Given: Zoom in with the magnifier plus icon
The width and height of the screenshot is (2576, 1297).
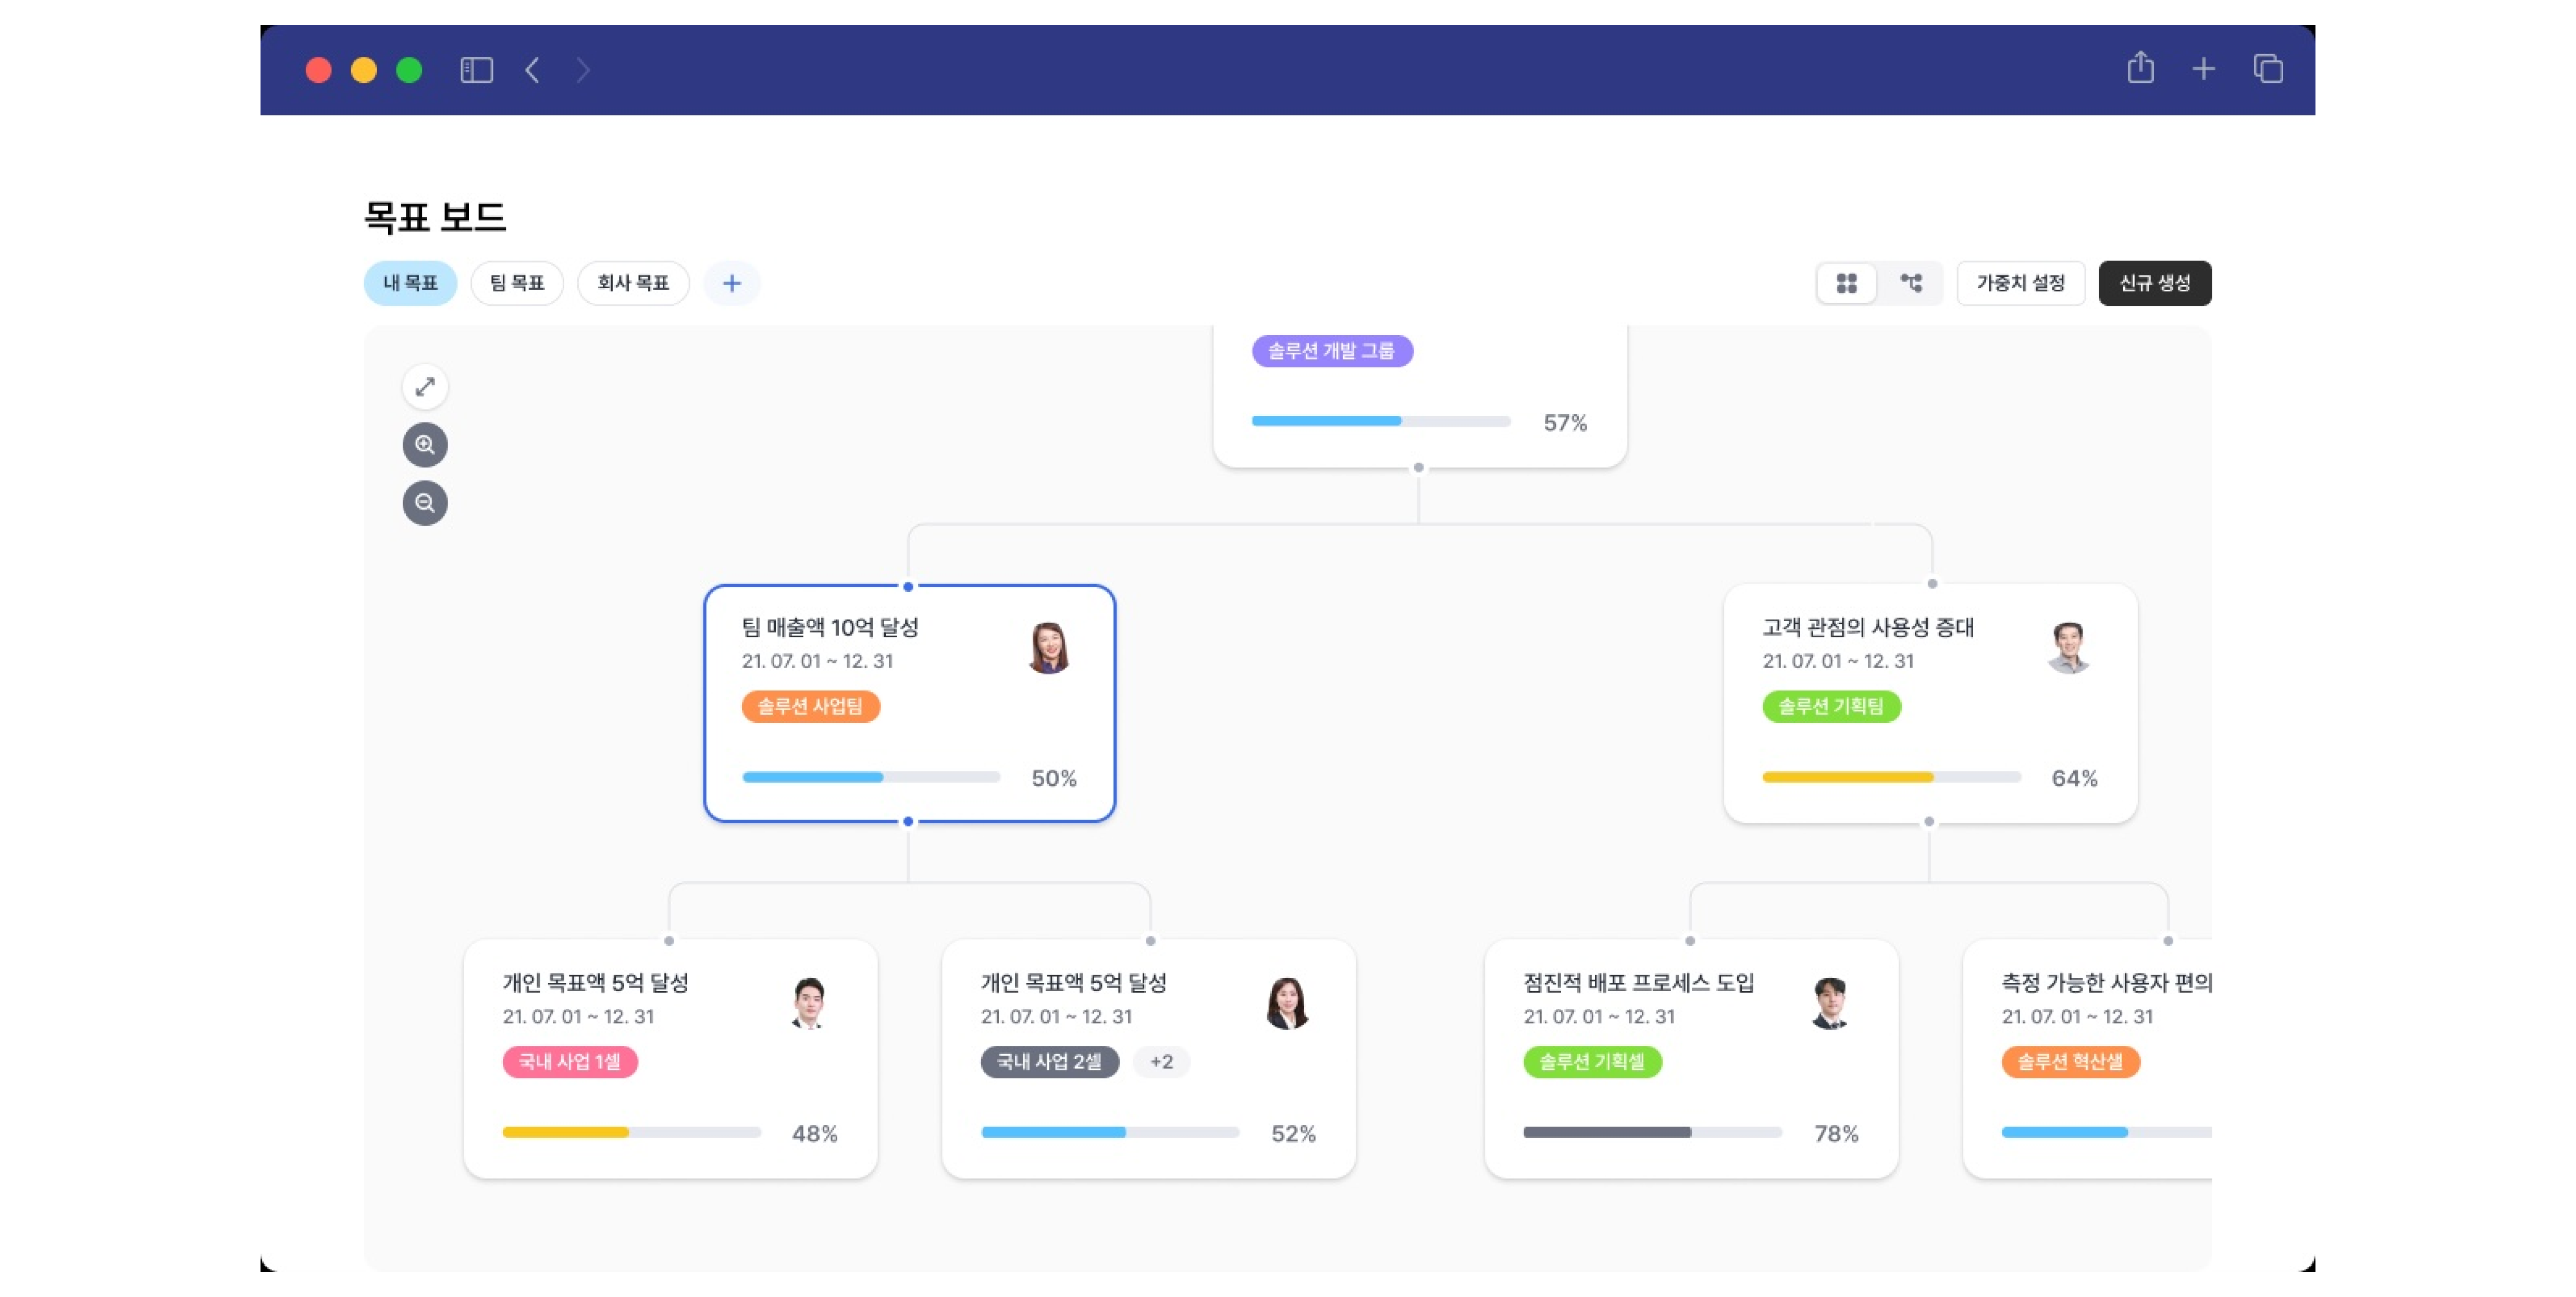Looking at the screenshot, I should (x=425, y=445).
